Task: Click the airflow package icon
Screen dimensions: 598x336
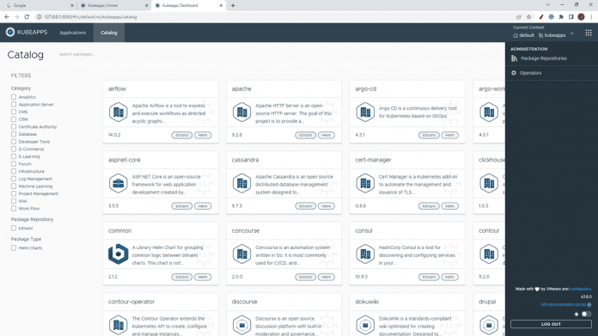Action: coord(119,112)
